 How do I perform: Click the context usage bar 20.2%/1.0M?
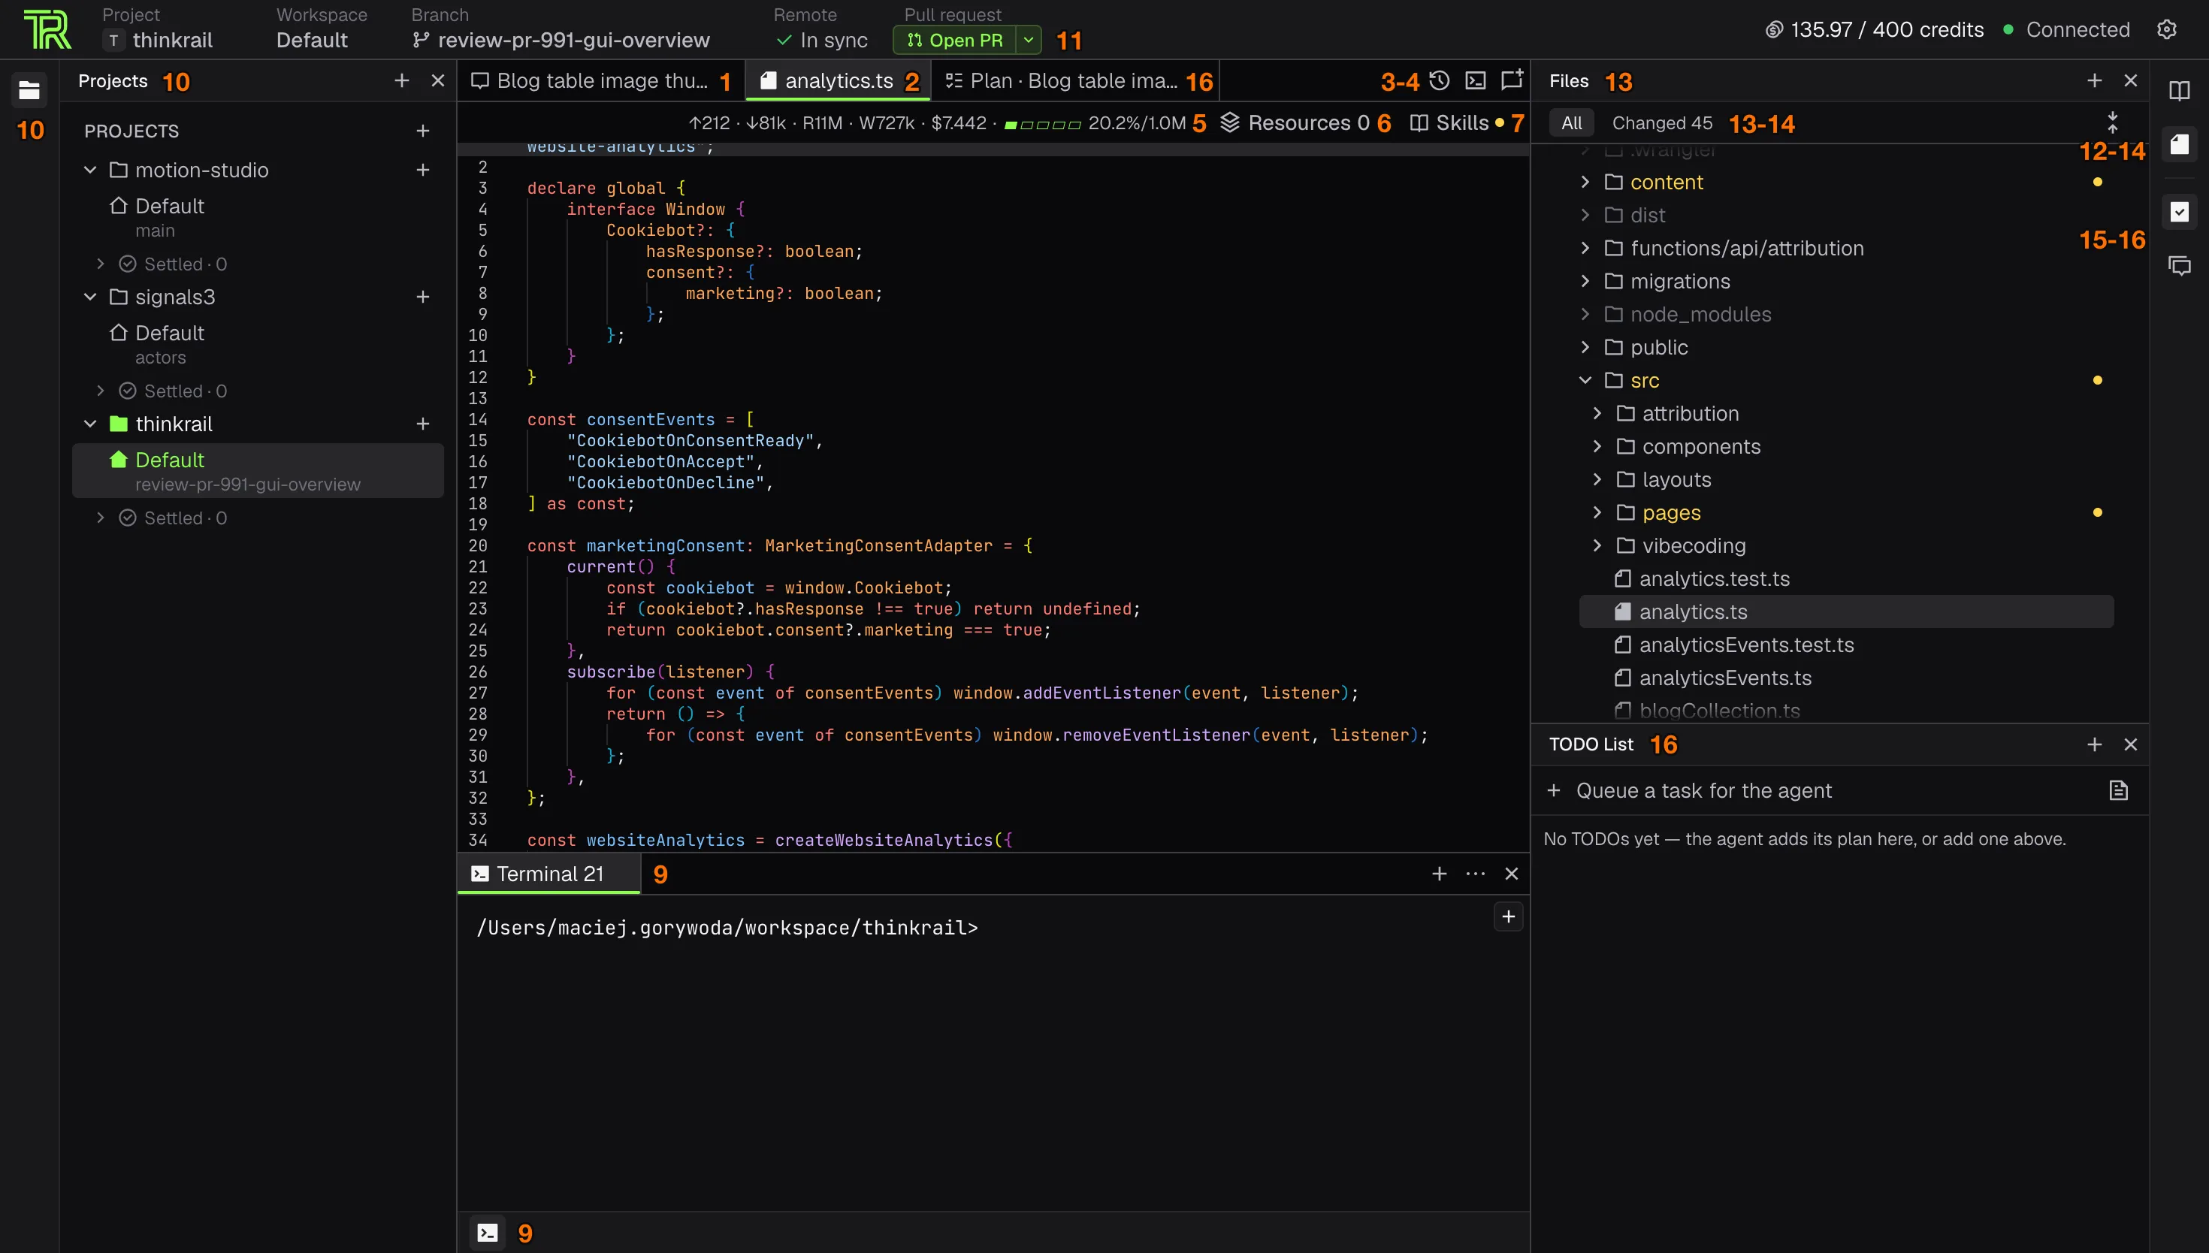point(1095,123)
